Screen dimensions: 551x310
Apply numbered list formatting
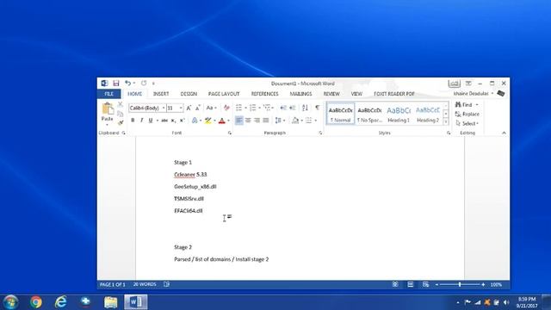pyautogui.click(x=252, y=108)
